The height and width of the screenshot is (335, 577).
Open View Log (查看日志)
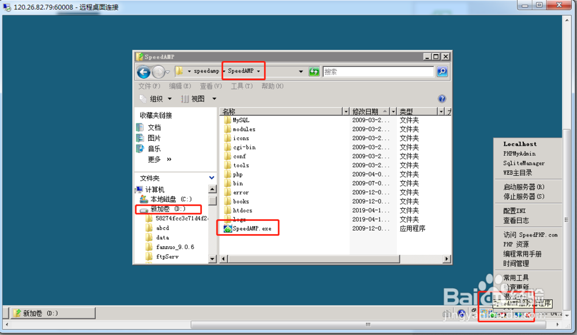[x=516, y=220]
